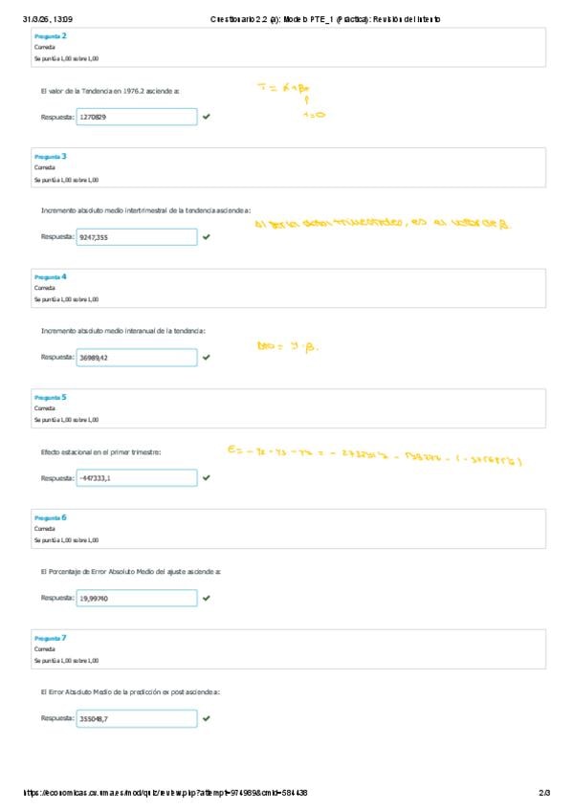Open the Pregunta 2 heading
This screenshot has height=811, width=573.
click(x=50, y=36)
